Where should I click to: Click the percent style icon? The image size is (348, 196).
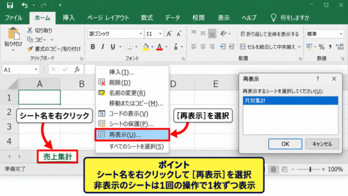(321, 47)
